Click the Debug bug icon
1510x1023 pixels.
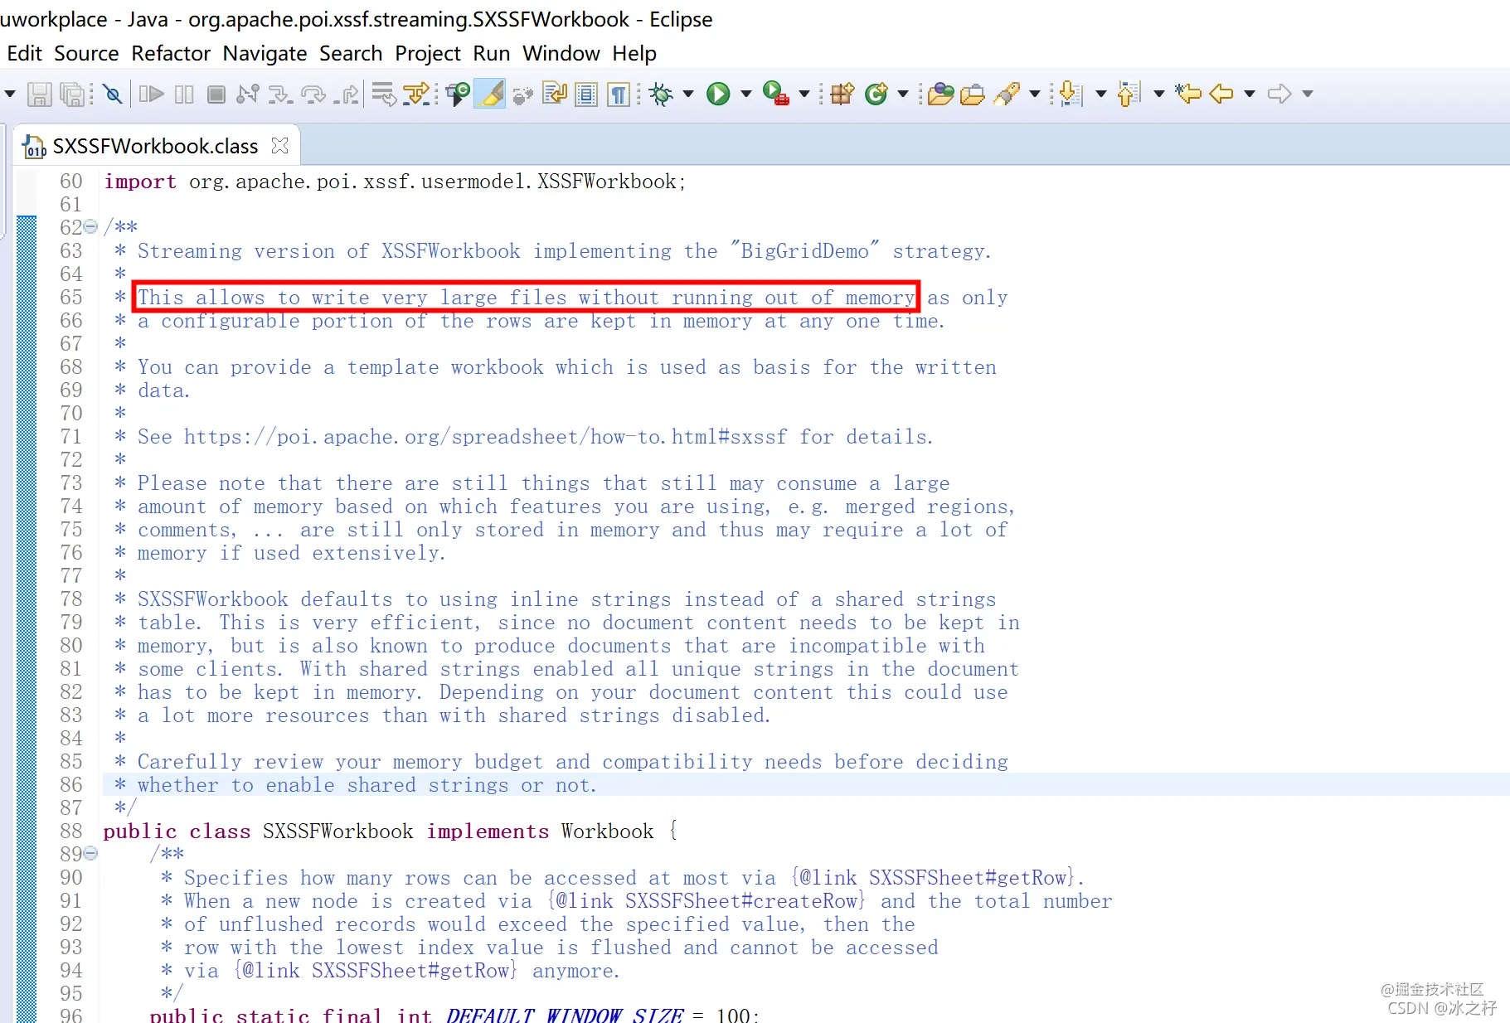(661, 94)
